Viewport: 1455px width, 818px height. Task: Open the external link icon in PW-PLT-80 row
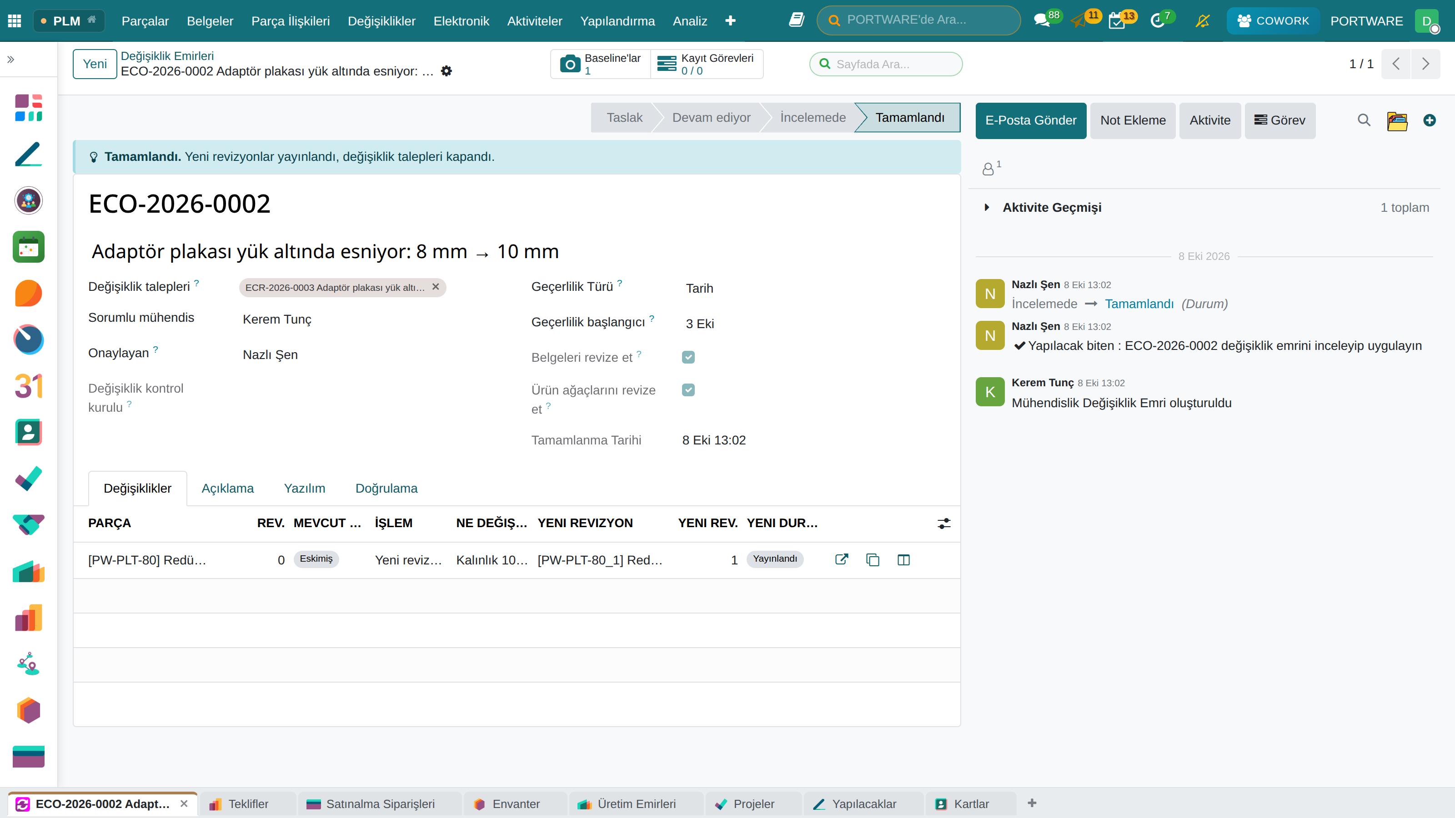pyautogui.click(x=842, y=559)
